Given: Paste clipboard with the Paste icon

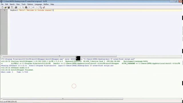Looking at the screenshot, I should (x=26, y=7).
